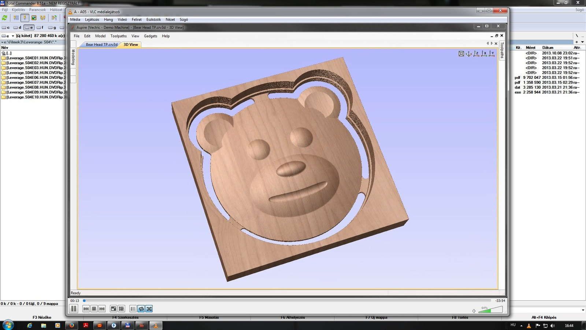
Task: Expand the Toolpaths side tab
Action: coord(502,50)
